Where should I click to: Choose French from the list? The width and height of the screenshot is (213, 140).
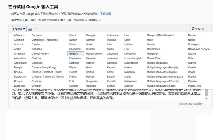[73, 77]
